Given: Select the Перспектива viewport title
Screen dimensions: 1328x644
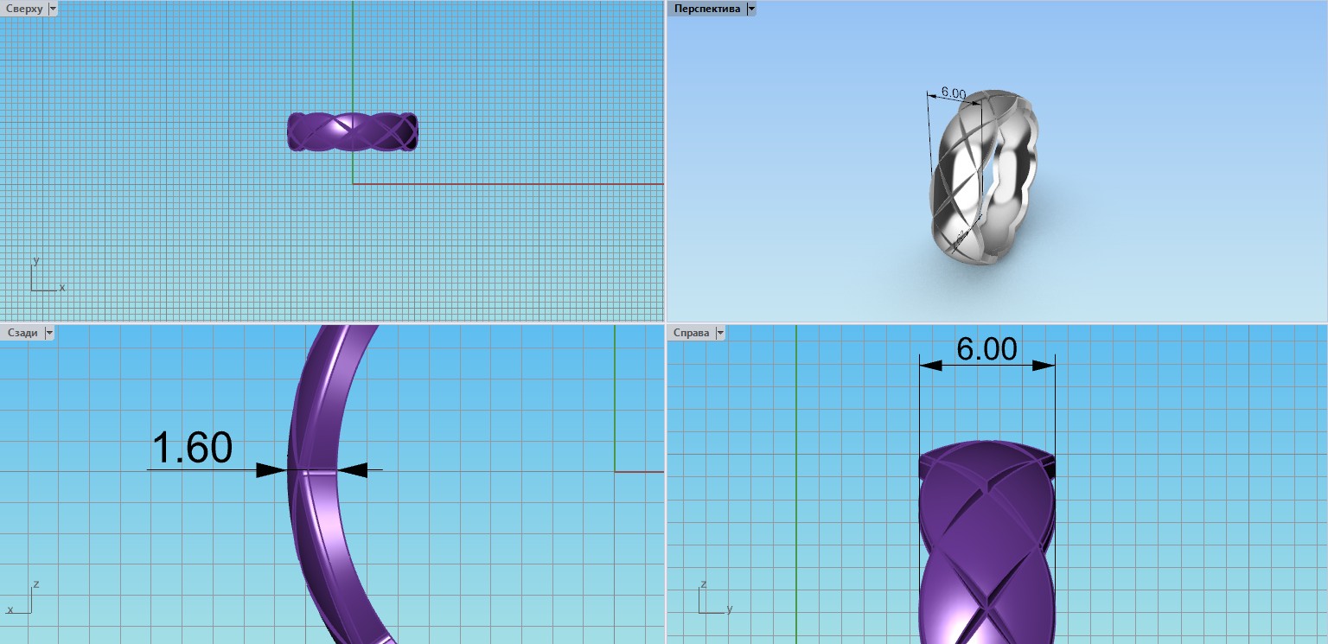Looking at the screenshot, I should pyautogui.click(x=706, y=9).
